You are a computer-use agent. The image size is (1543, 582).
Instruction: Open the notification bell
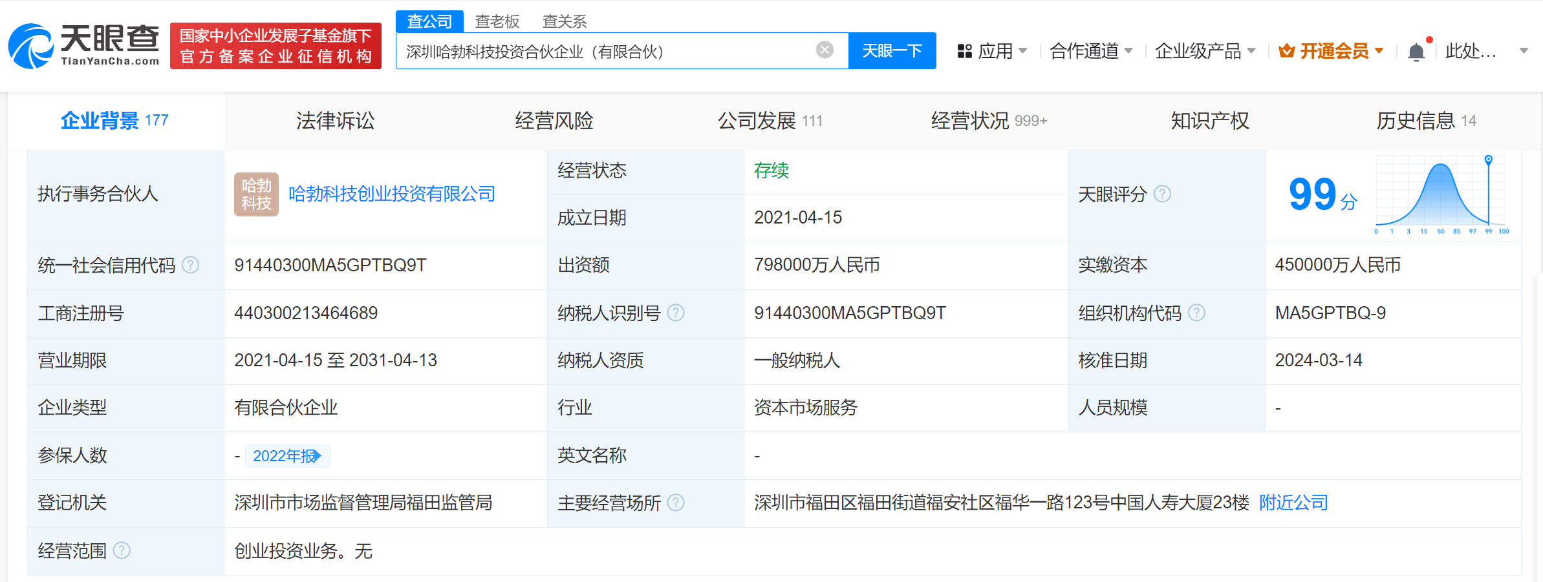point(1416,52)
